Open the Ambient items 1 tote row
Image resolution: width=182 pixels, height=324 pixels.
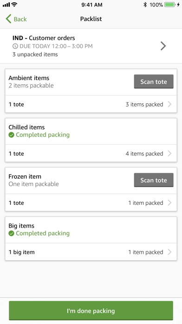coord(91,104)
